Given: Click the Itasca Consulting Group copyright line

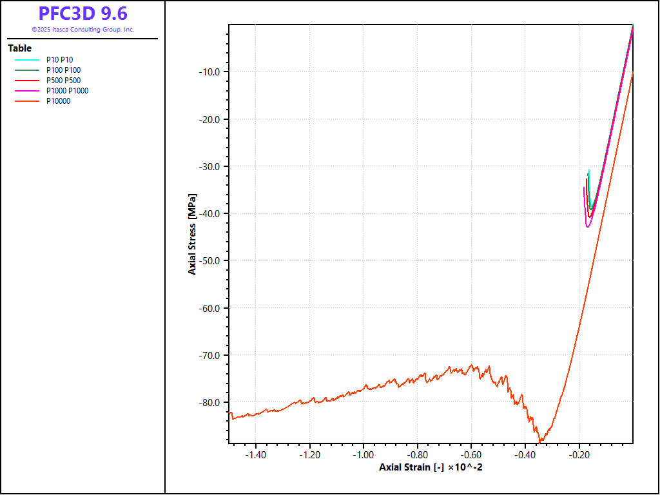Looking at the screenshot, I should 82,30.
